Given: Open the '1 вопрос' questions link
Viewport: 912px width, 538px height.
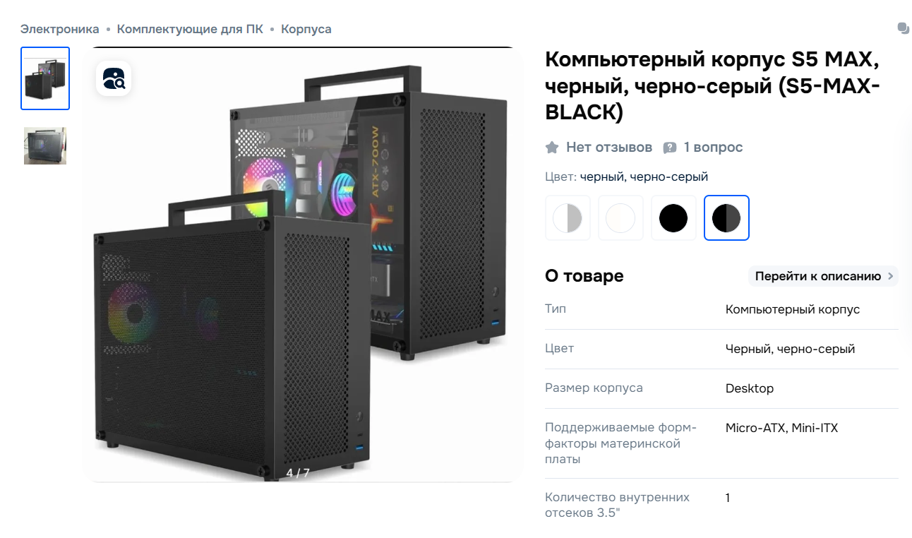Looking at the screenshot, I should coord(713,148).
